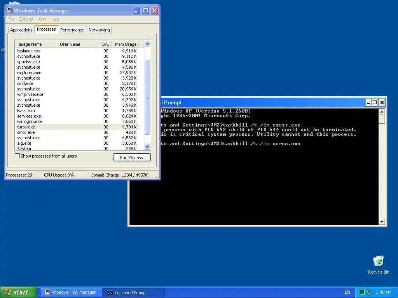Minimize the Command Prompt window
This screenshot has height=298, width=398.
coord(368,102)
